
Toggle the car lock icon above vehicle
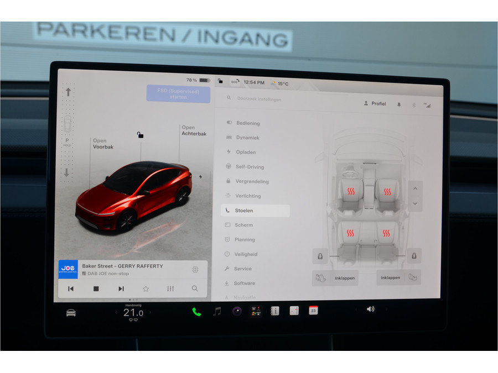pos(140,135)
